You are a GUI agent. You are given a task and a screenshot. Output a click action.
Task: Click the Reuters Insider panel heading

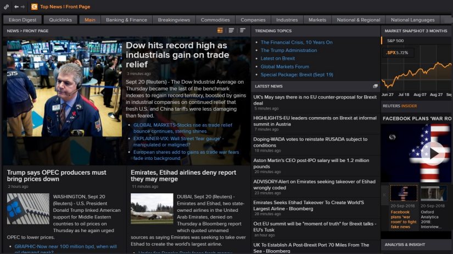[x=400, y=106]
